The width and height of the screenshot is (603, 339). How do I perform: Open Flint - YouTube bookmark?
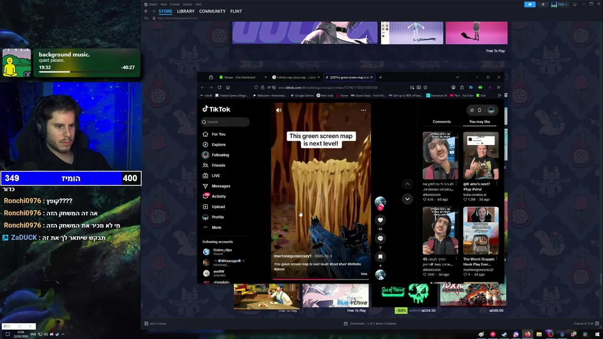point(461,96)
